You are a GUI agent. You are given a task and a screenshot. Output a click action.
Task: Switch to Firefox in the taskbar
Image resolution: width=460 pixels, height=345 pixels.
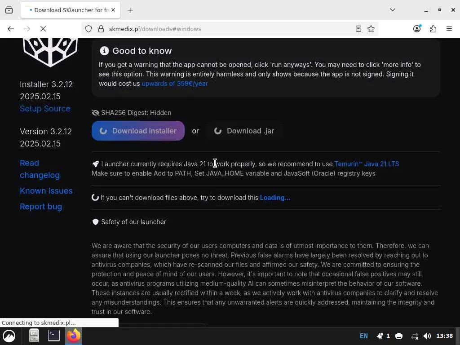pyautogui.click(x=74, y=336)
